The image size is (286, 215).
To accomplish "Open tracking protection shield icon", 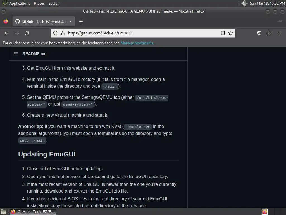I will (x=55, y=33).
